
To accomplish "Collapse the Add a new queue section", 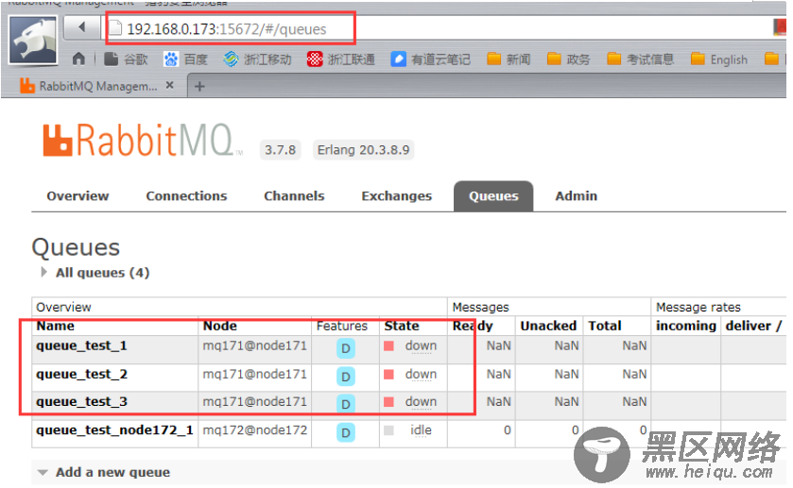I will point(105,472).
